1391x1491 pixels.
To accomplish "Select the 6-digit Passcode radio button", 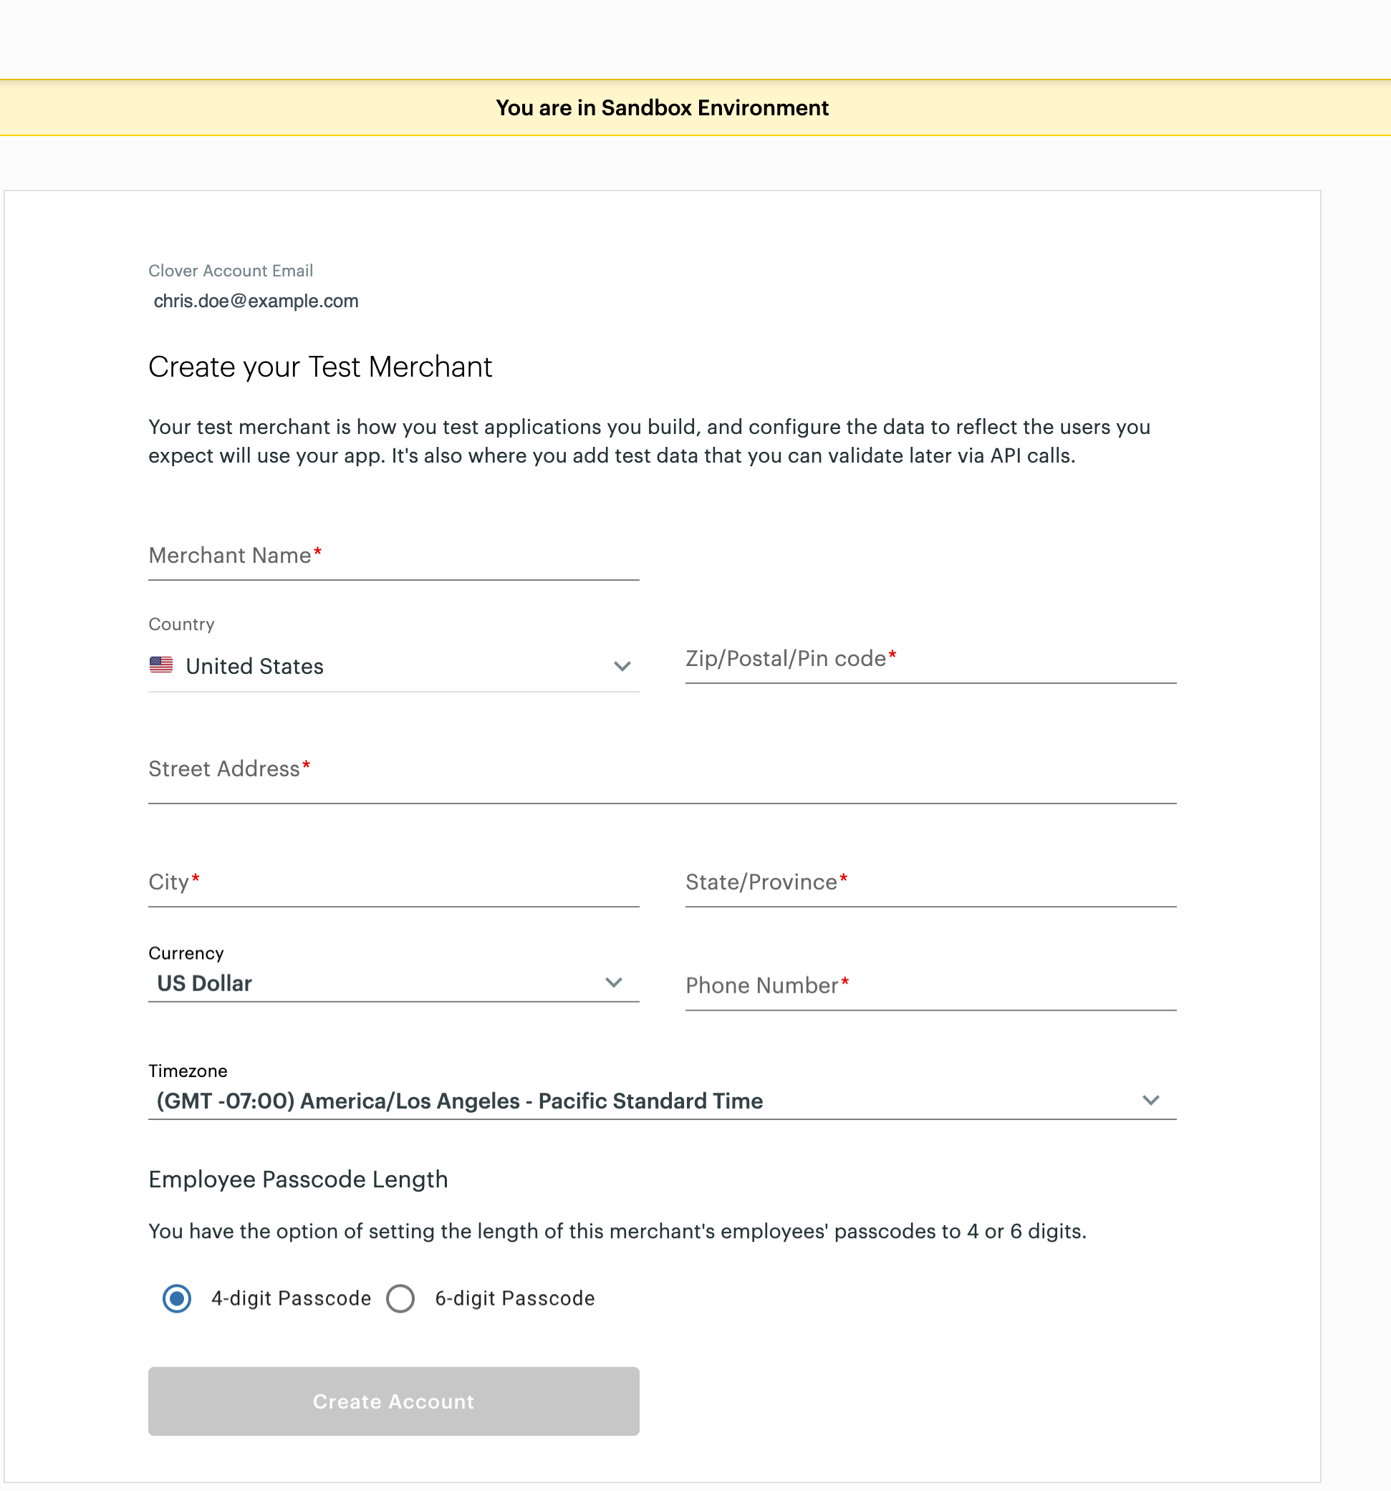I will click(x=400, y=1298).
